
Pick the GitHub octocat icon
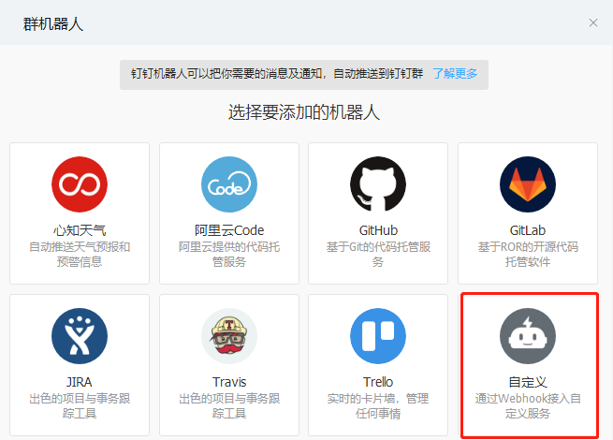(x=378, y=184)
